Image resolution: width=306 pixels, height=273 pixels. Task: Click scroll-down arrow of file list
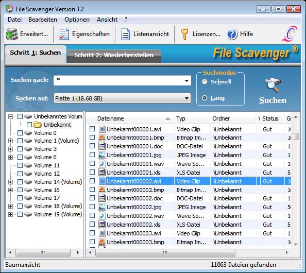coord(296,244)
